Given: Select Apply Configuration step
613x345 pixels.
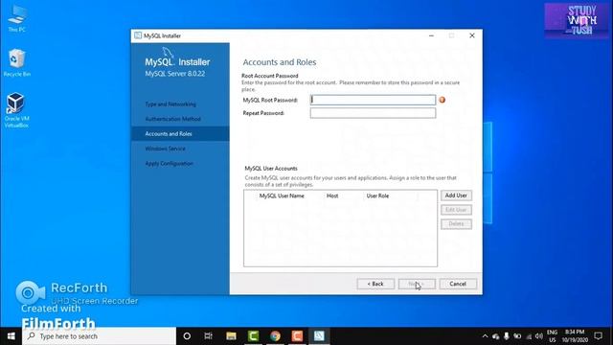Looking at the screenshot, I should pyautogui.click(x=169, y=164).
